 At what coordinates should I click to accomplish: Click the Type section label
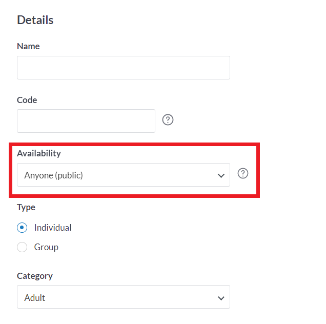coord(26,207)
